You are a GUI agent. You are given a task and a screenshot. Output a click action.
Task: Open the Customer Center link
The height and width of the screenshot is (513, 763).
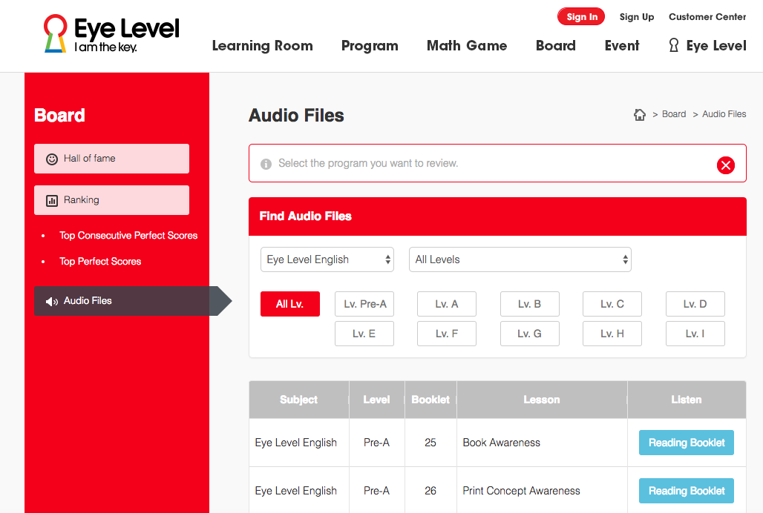(x=707, y=16)
